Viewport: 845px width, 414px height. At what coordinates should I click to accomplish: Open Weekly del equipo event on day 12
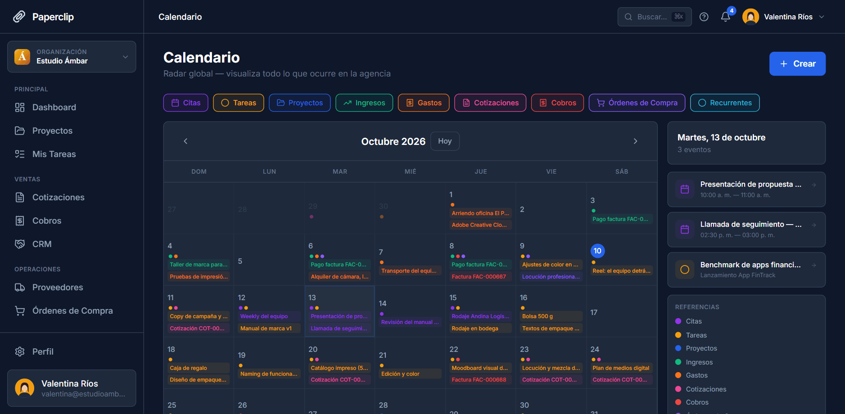(269, 316)
